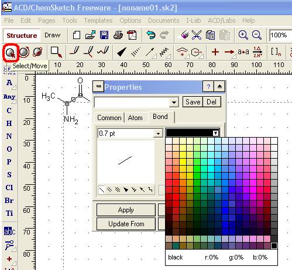Select the double bond style option

(109, 190)
